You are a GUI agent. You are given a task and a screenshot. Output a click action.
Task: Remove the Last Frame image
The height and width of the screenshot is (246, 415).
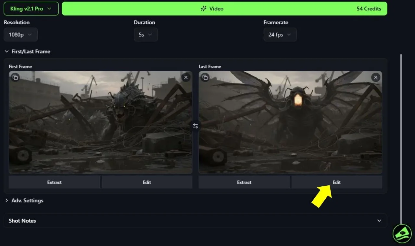[376, 77]
